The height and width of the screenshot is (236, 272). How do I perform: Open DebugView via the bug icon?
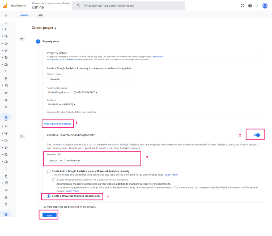click(x=6, y=108)
